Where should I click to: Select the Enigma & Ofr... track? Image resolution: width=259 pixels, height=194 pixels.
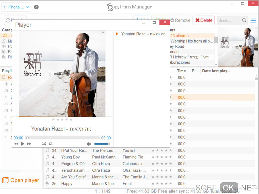(74, 164)
